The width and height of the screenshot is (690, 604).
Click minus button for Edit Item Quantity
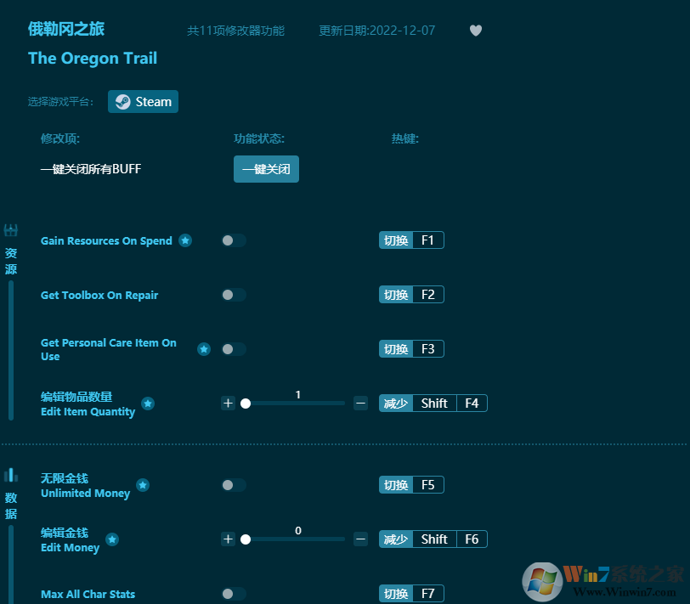pos(360,404)
